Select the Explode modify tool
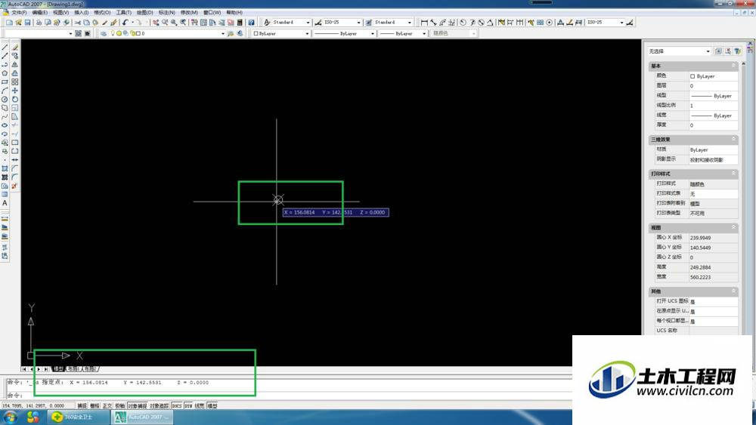Screen dimensions: 756x425 point(15,186)
